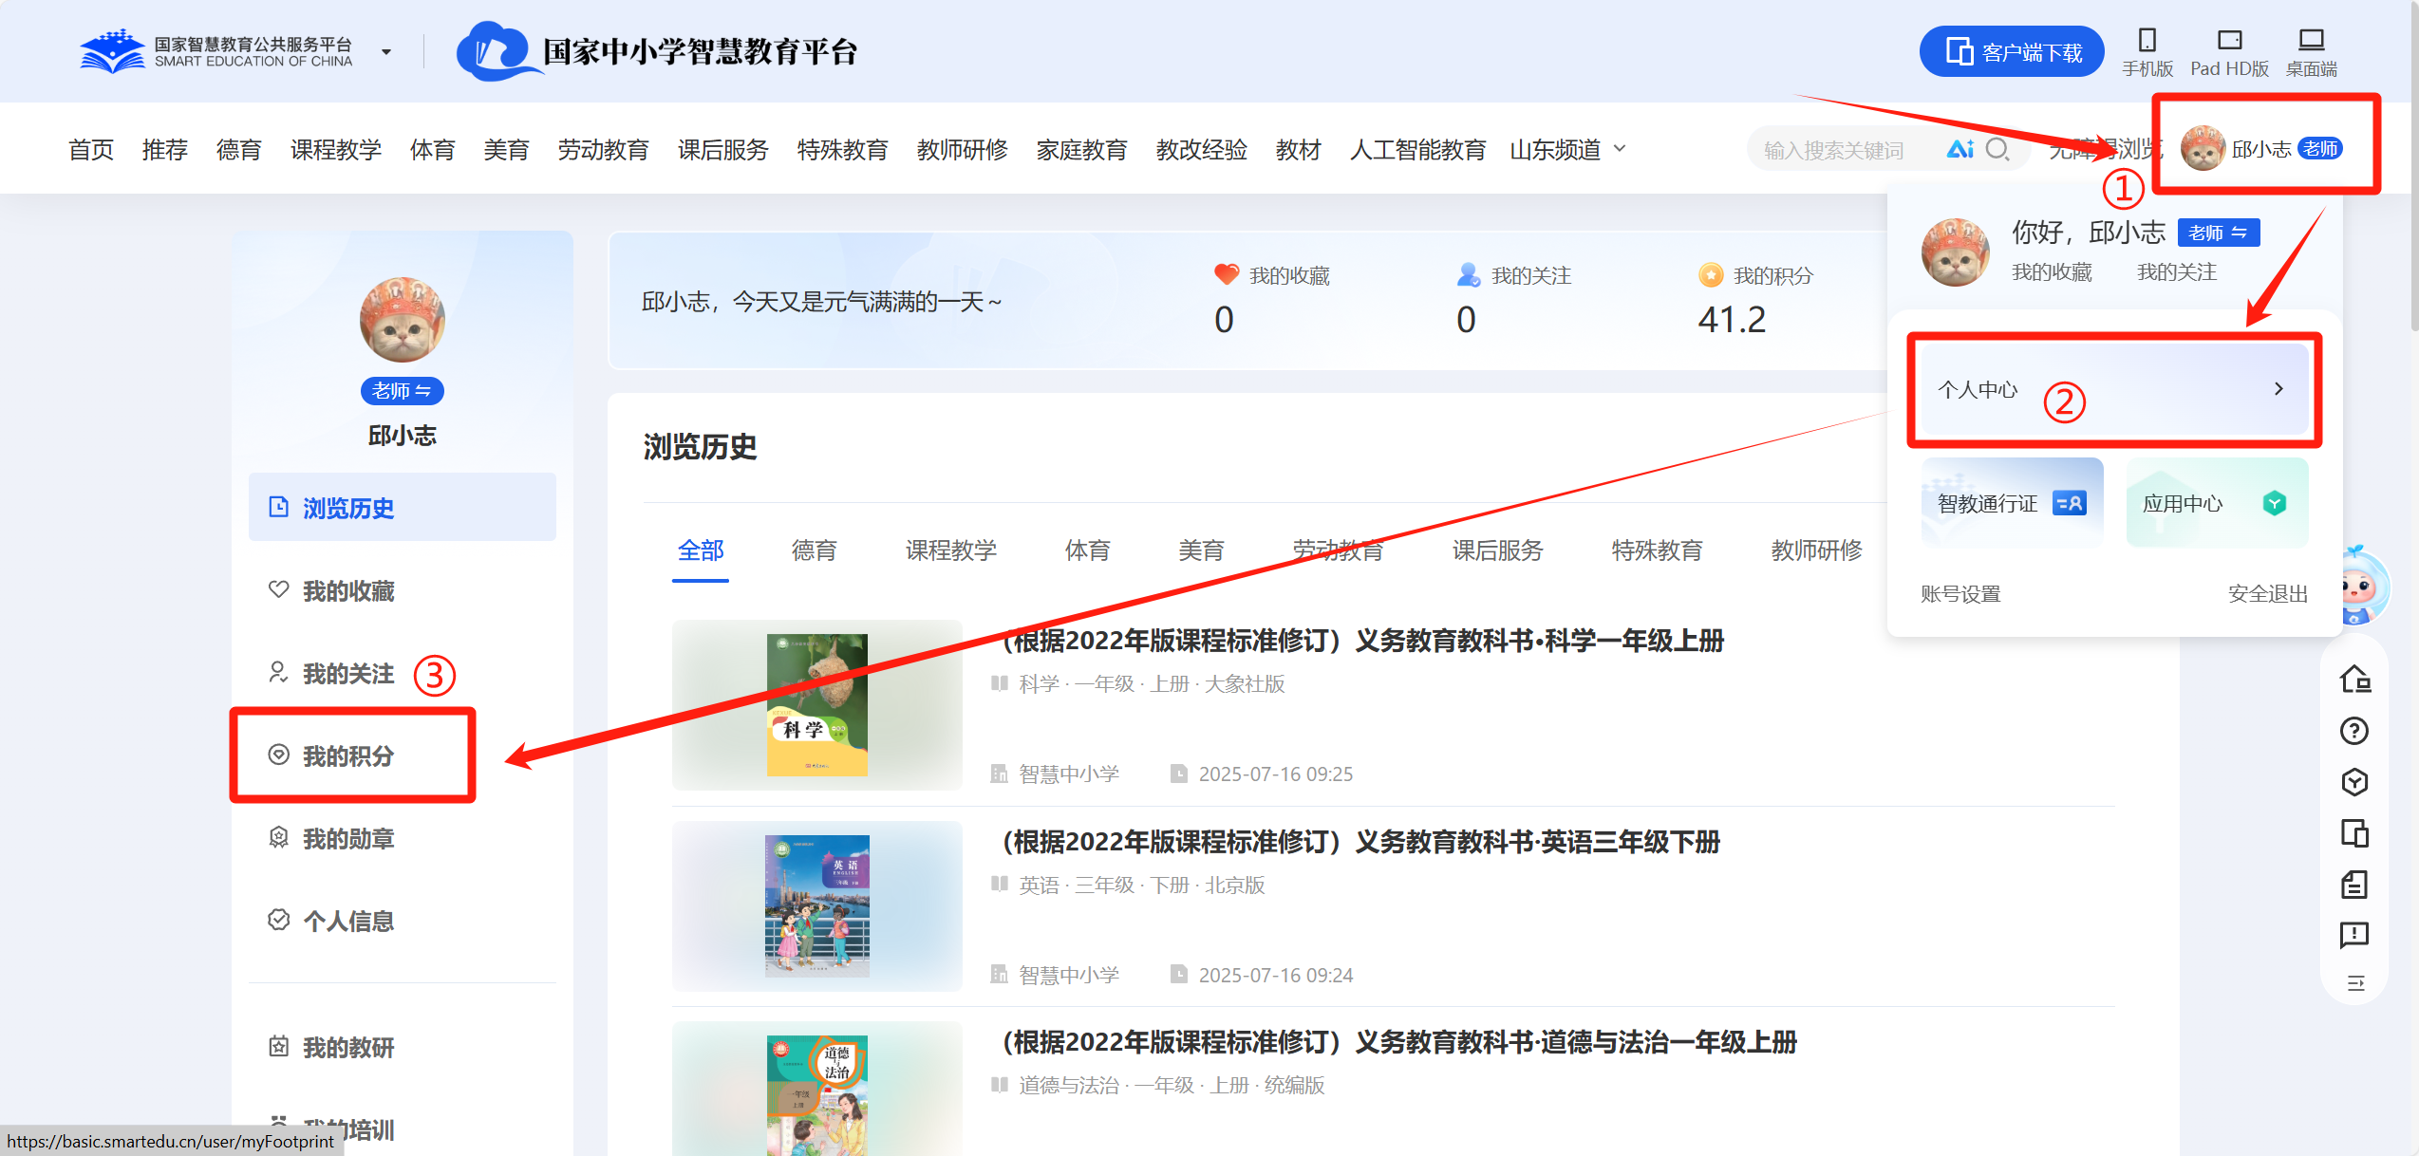This screenshot has height=1156, width=2419.
Task: Click the safe logout link
Action: click(x=2267, y=594)
